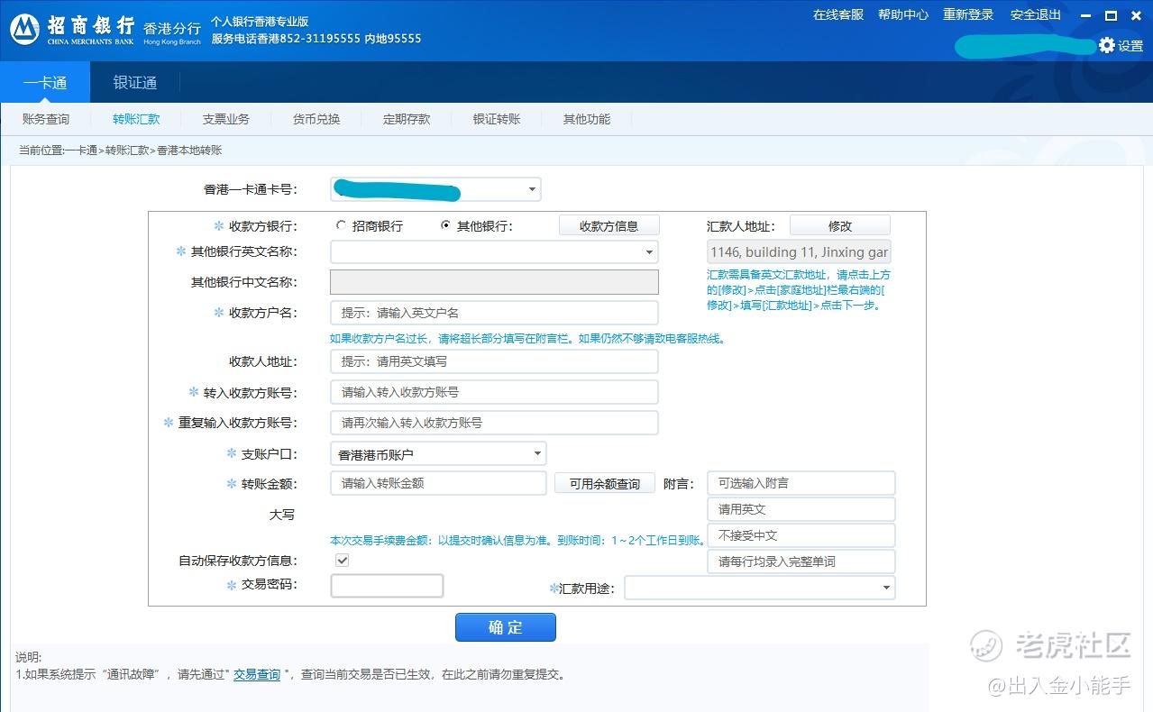Click the breadcrumb text 香港本地转账

189,151
